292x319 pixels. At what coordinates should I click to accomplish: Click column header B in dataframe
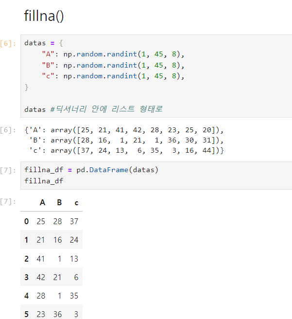59,203
